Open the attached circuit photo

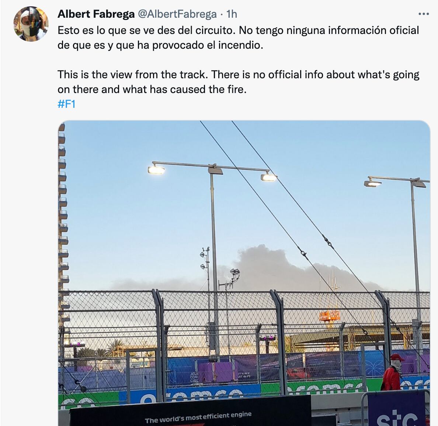[x=244, y=273]
